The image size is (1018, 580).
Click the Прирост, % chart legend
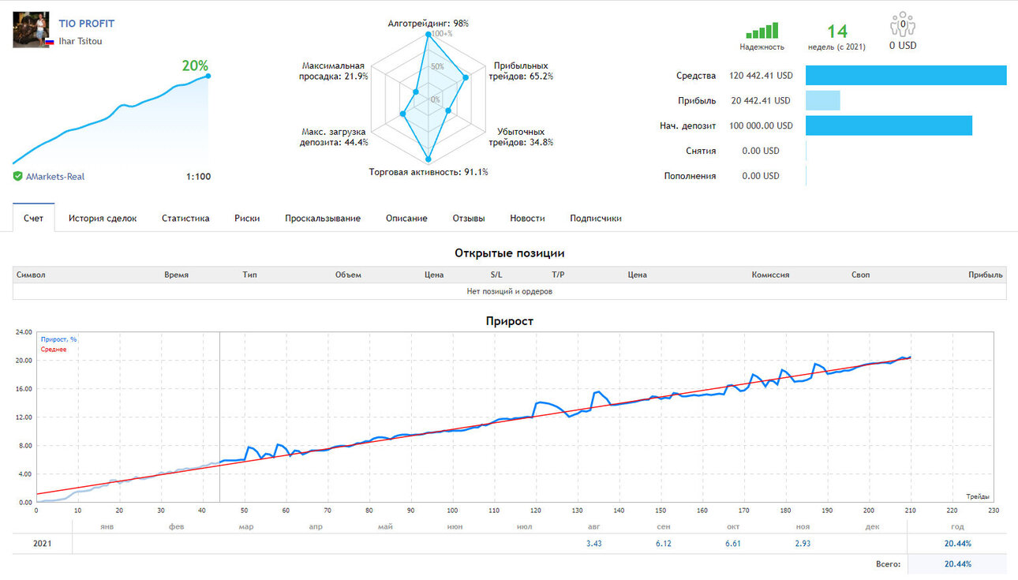coord(58,339)
